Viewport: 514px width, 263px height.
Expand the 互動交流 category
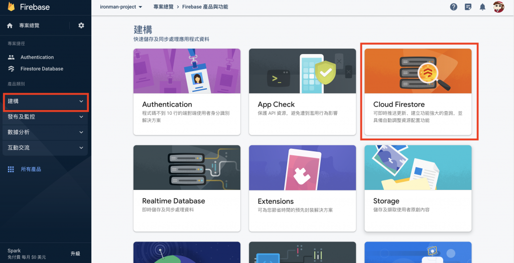[46, 147]
